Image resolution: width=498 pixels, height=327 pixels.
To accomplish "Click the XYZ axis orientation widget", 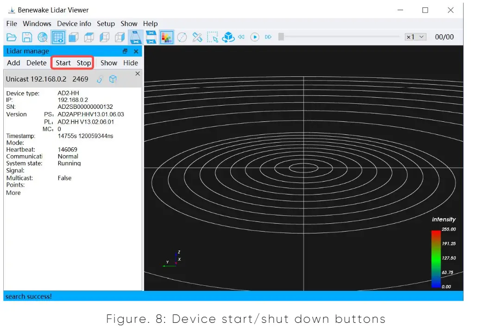I will (x=172, y=259).
